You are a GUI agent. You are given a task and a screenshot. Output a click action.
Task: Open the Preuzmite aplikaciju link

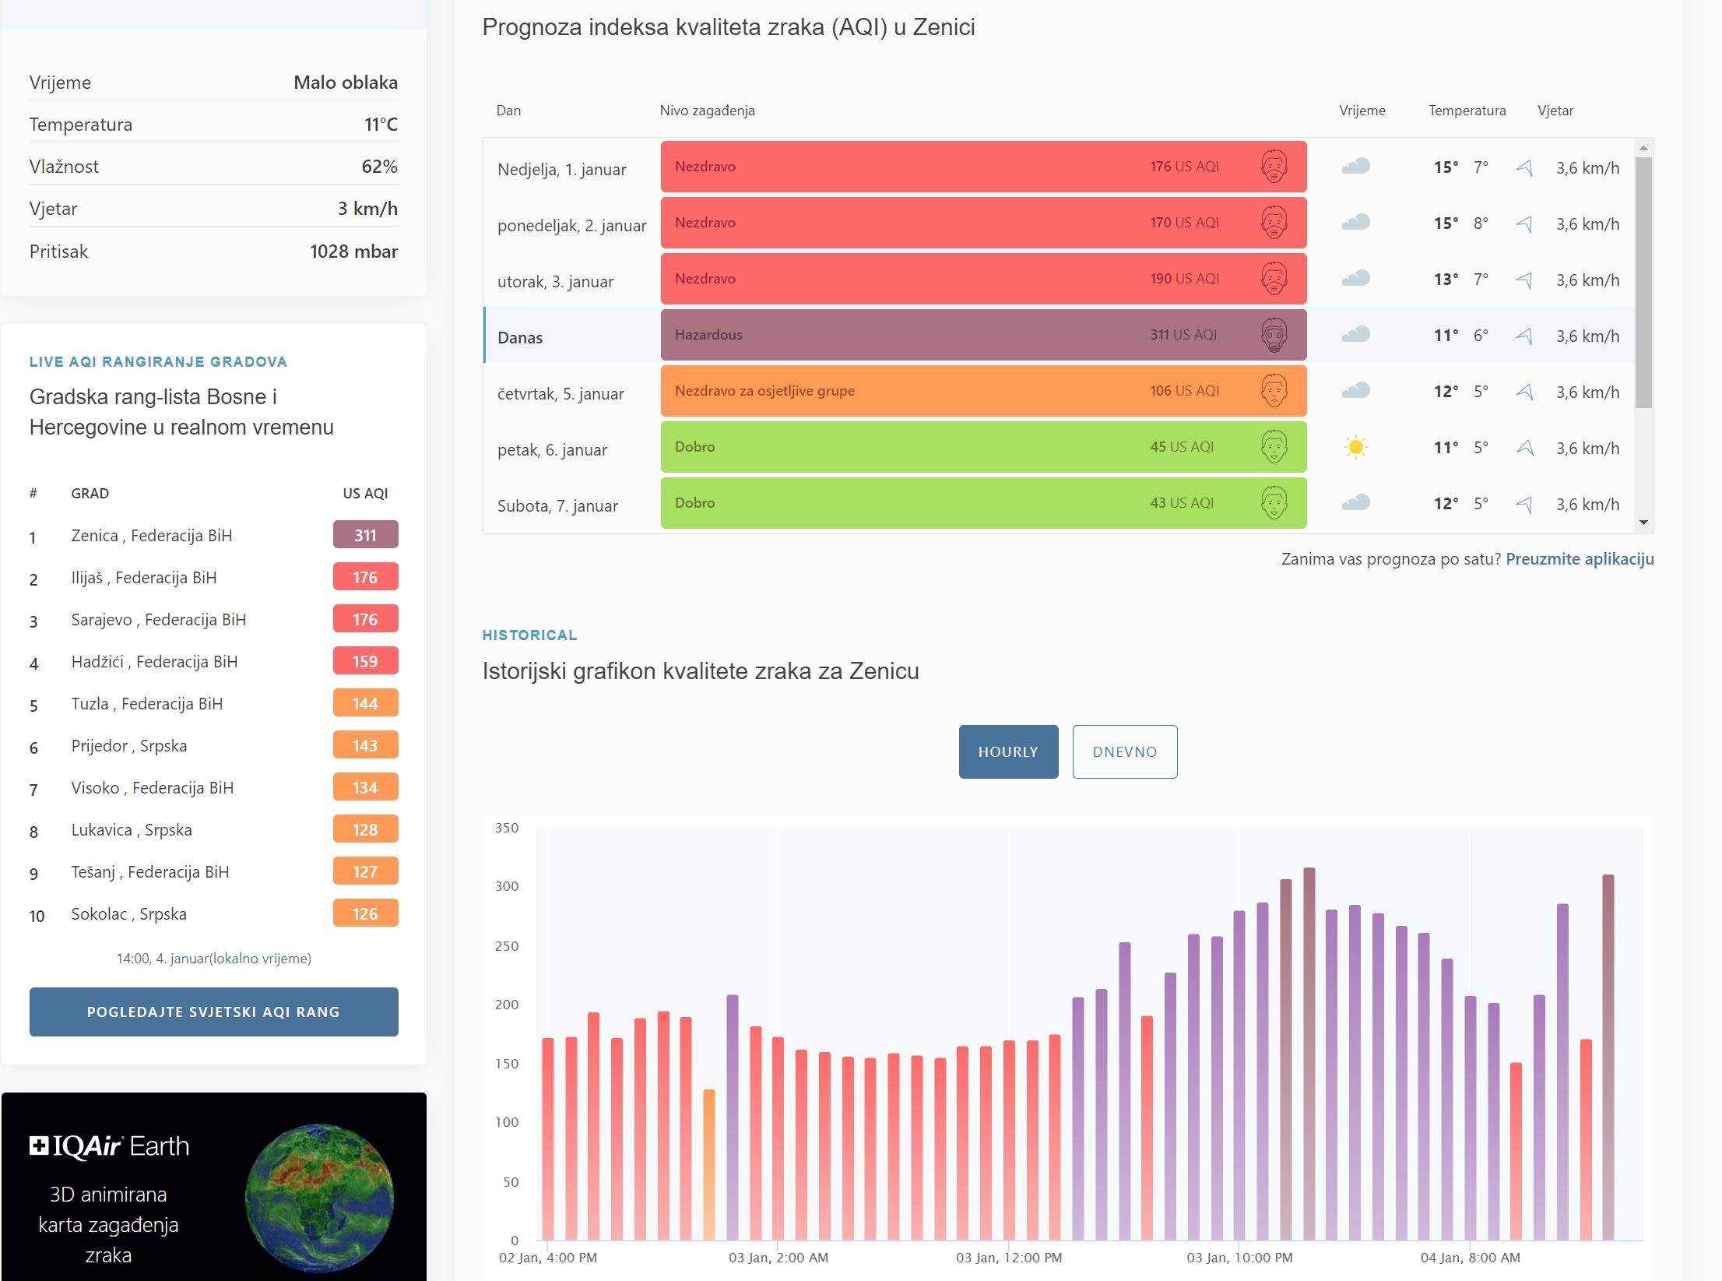tap(1579, 559)
